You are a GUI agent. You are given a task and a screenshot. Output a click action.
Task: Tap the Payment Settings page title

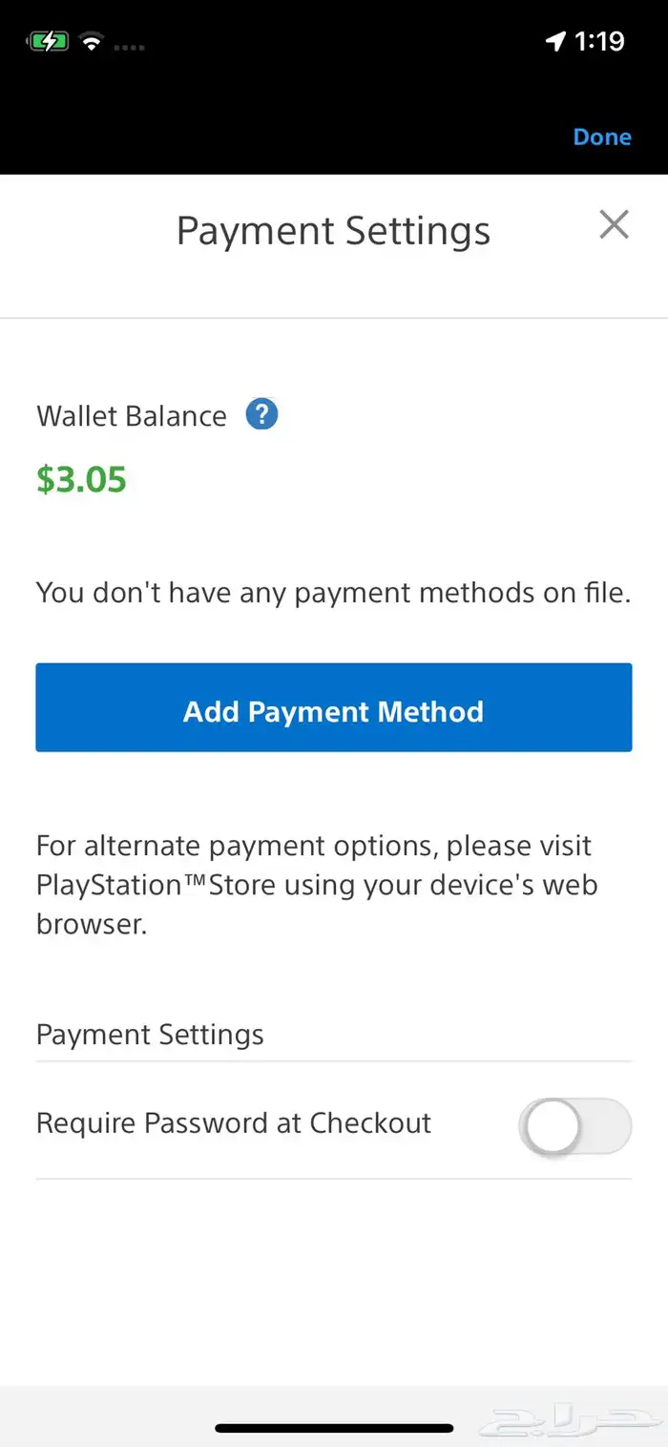(333, 231)
